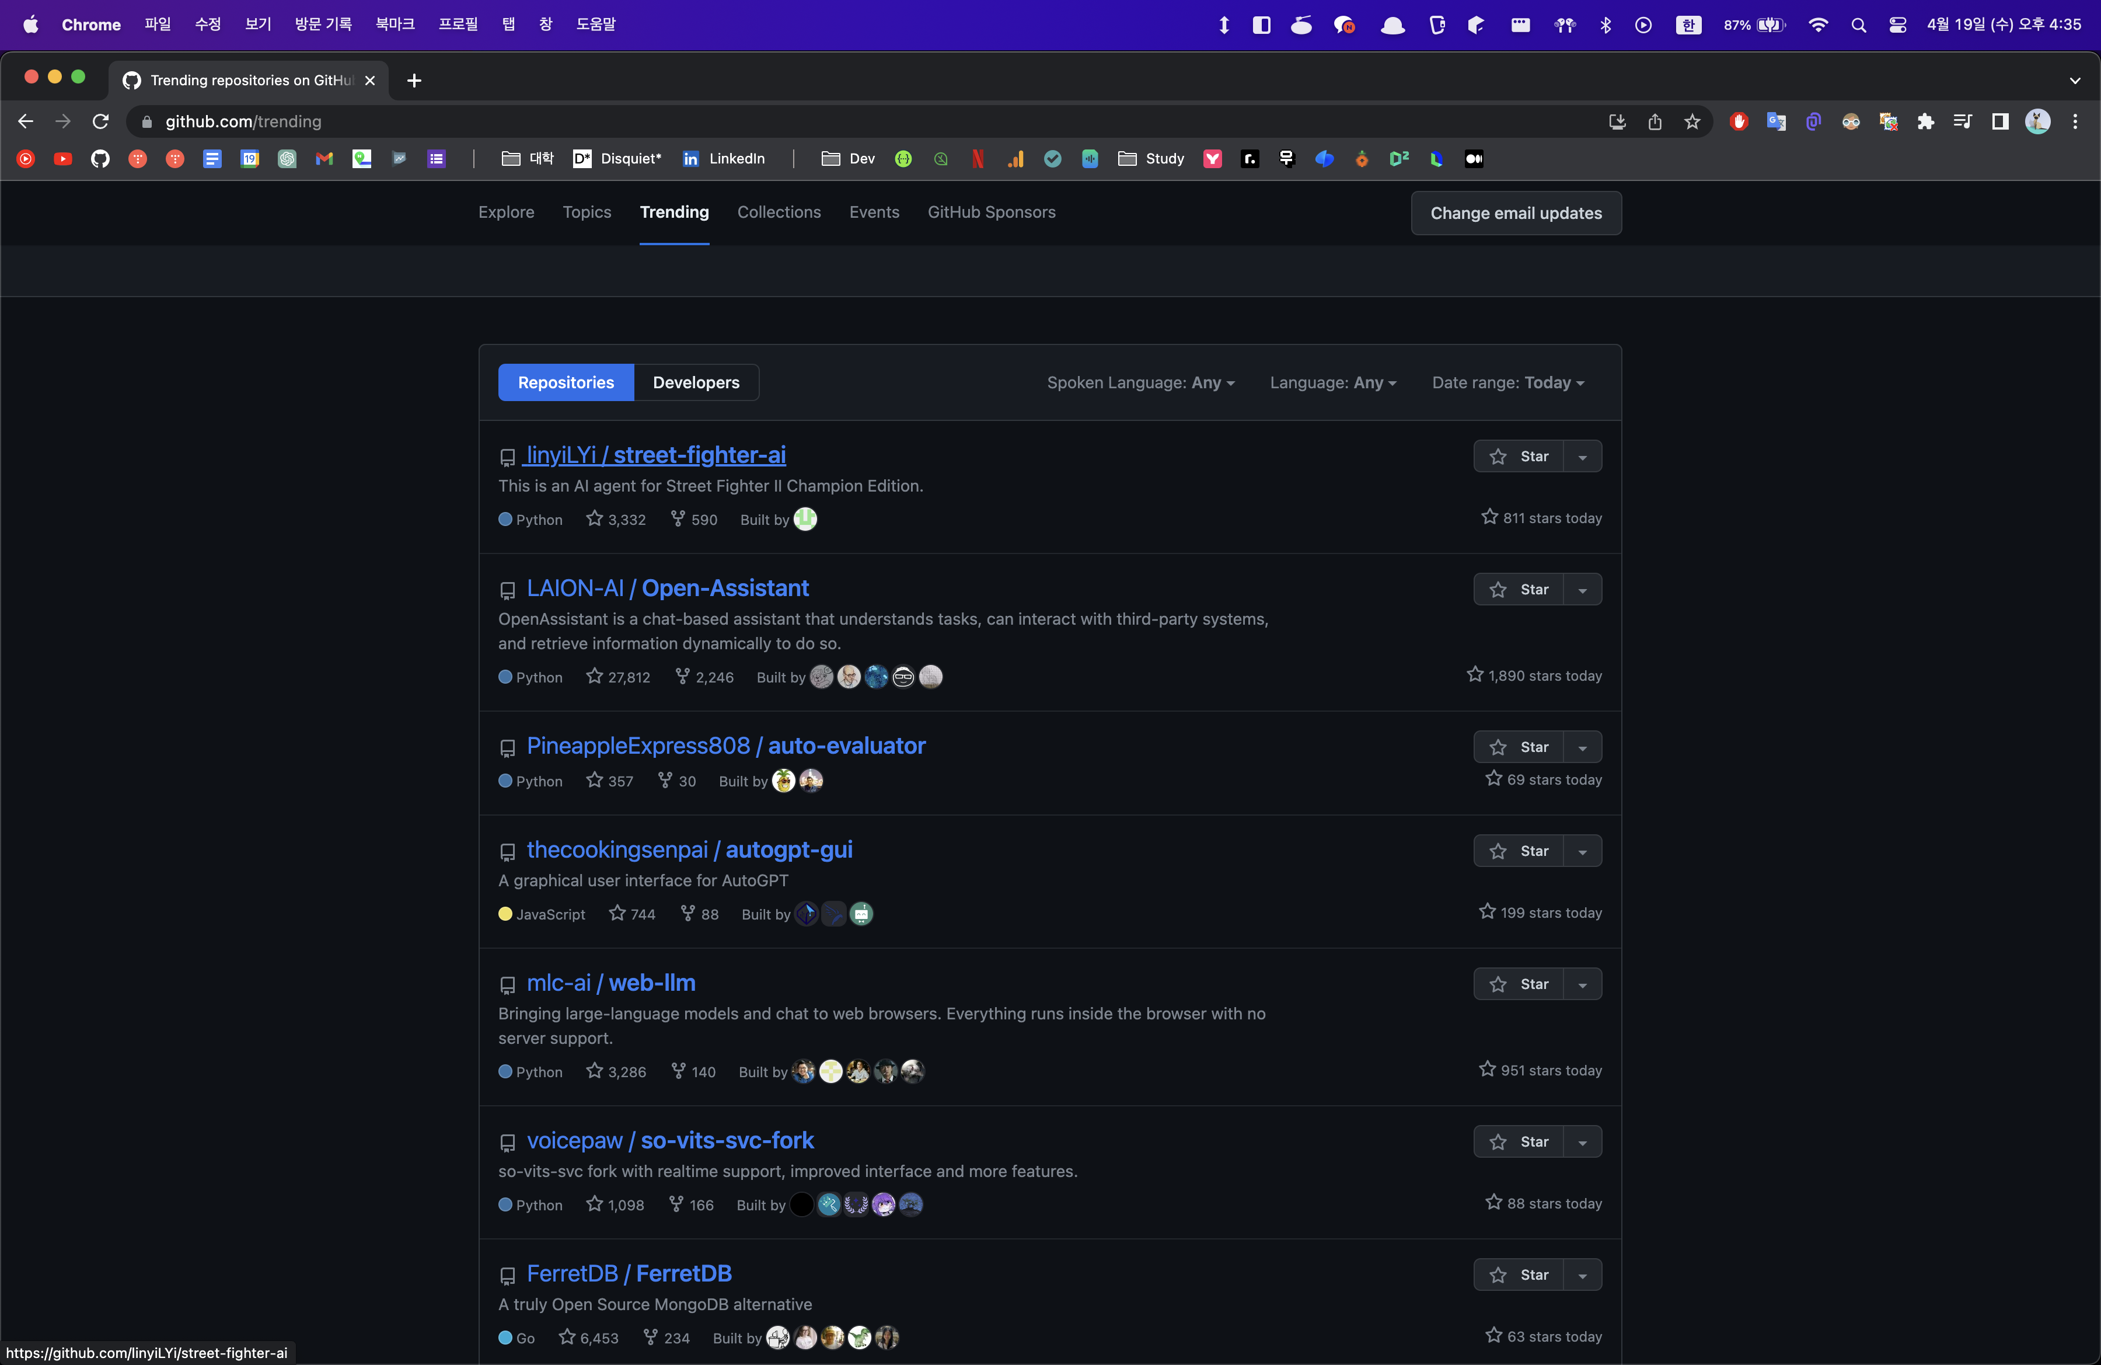
Task: Open the YouTube bookmark icon
Action: tap(62, 159)
